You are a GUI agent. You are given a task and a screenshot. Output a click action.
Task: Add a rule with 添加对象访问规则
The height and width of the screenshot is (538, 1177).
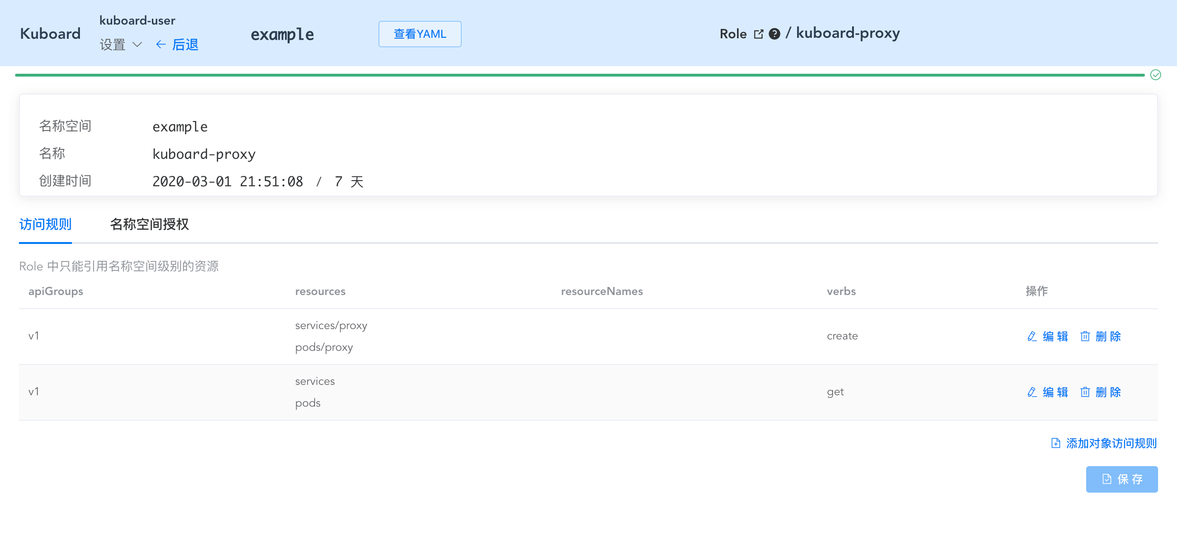pos(1104,443)
